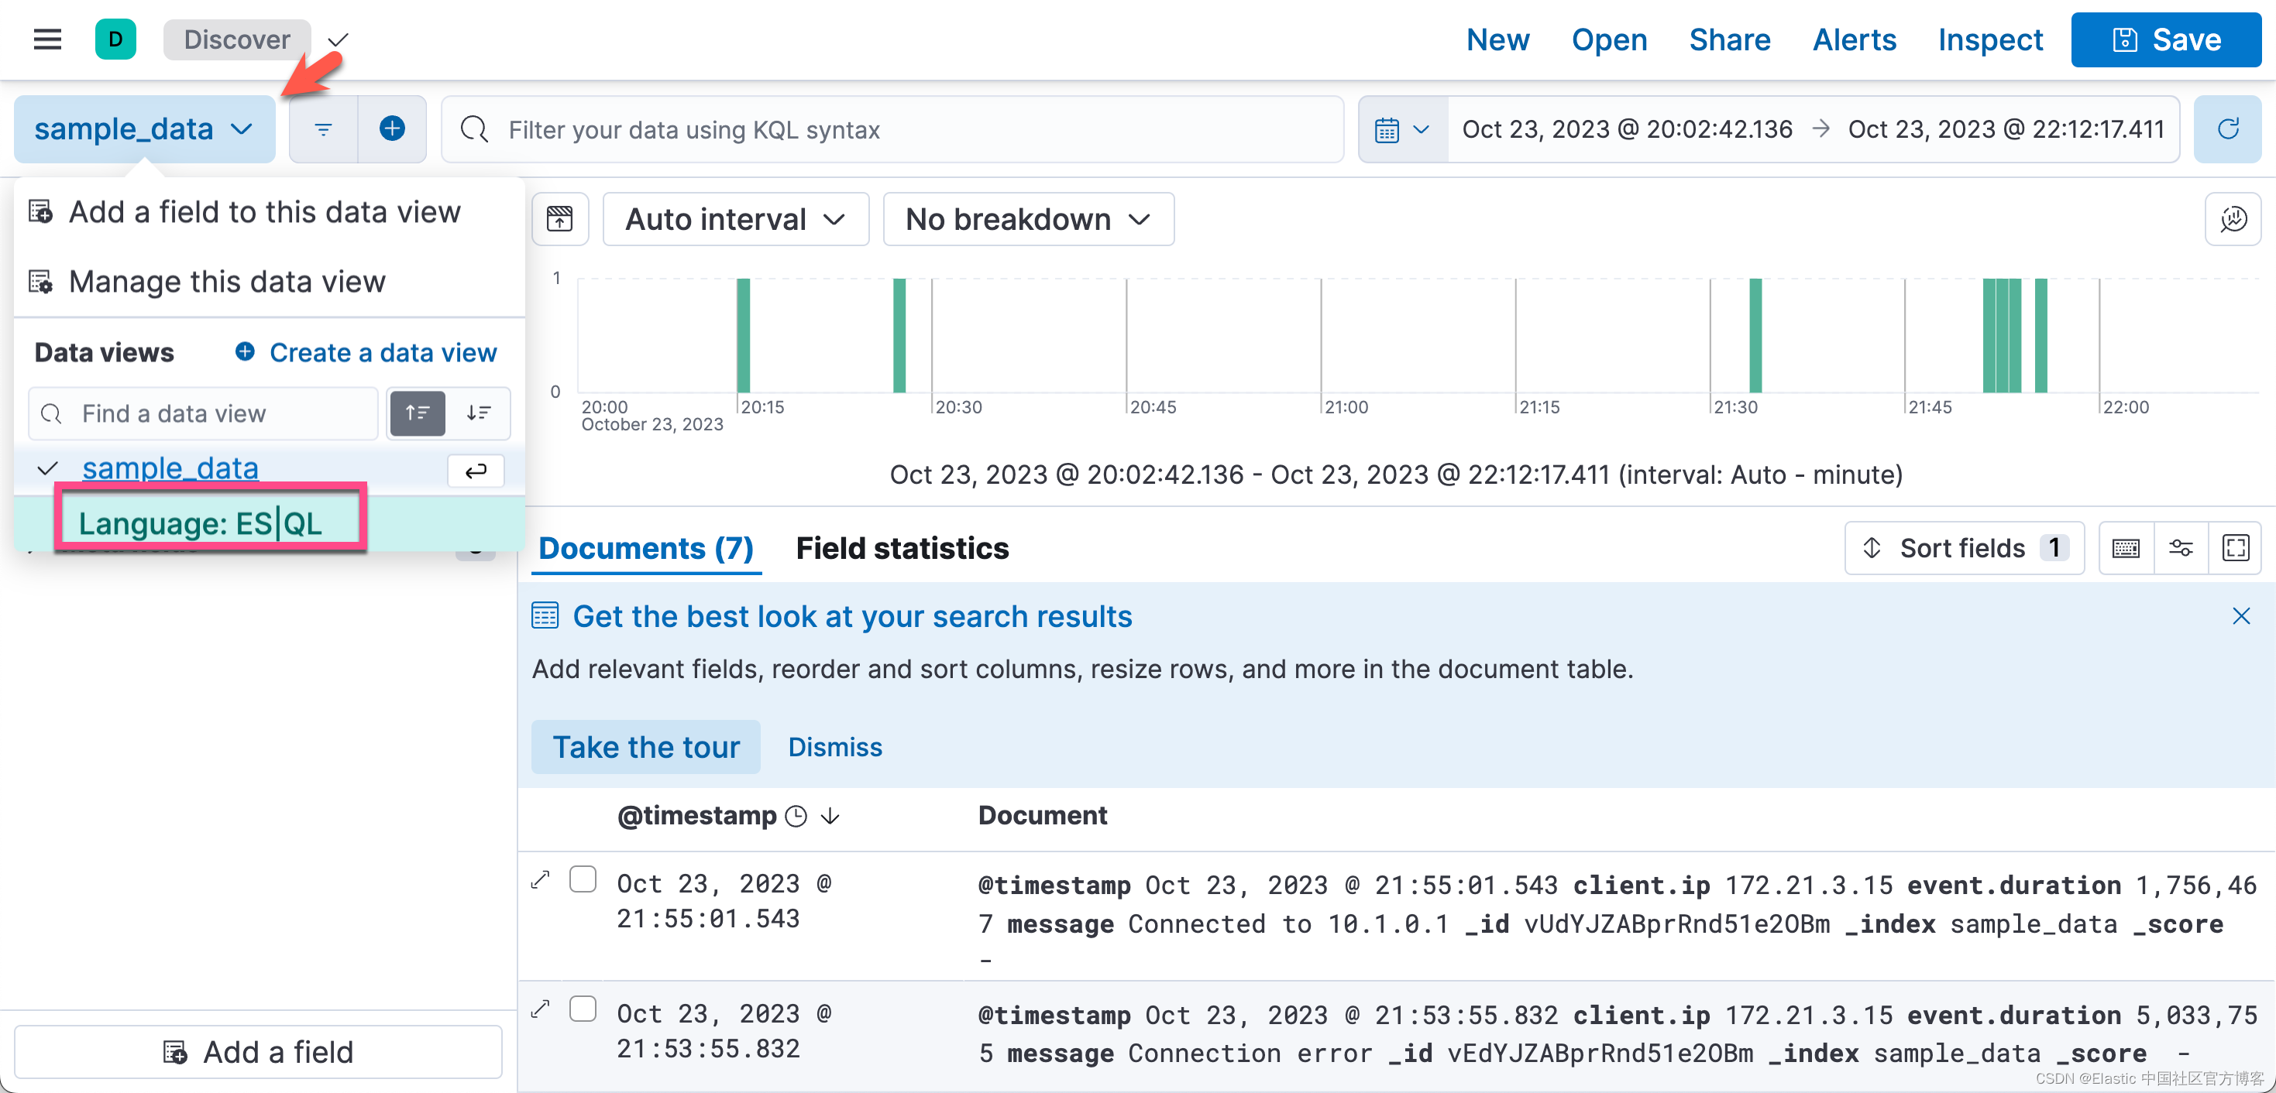Screen dimensions: 2276x1093
Task: Select the first document row checkbox
Action: click(x=583, y=879)
